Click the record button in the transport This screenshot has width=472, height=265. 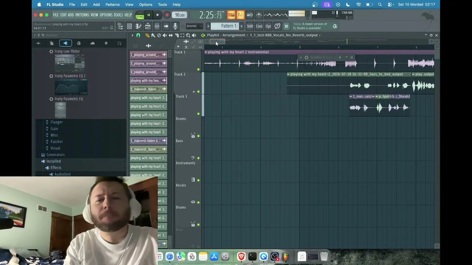click(x=167, y=15)
